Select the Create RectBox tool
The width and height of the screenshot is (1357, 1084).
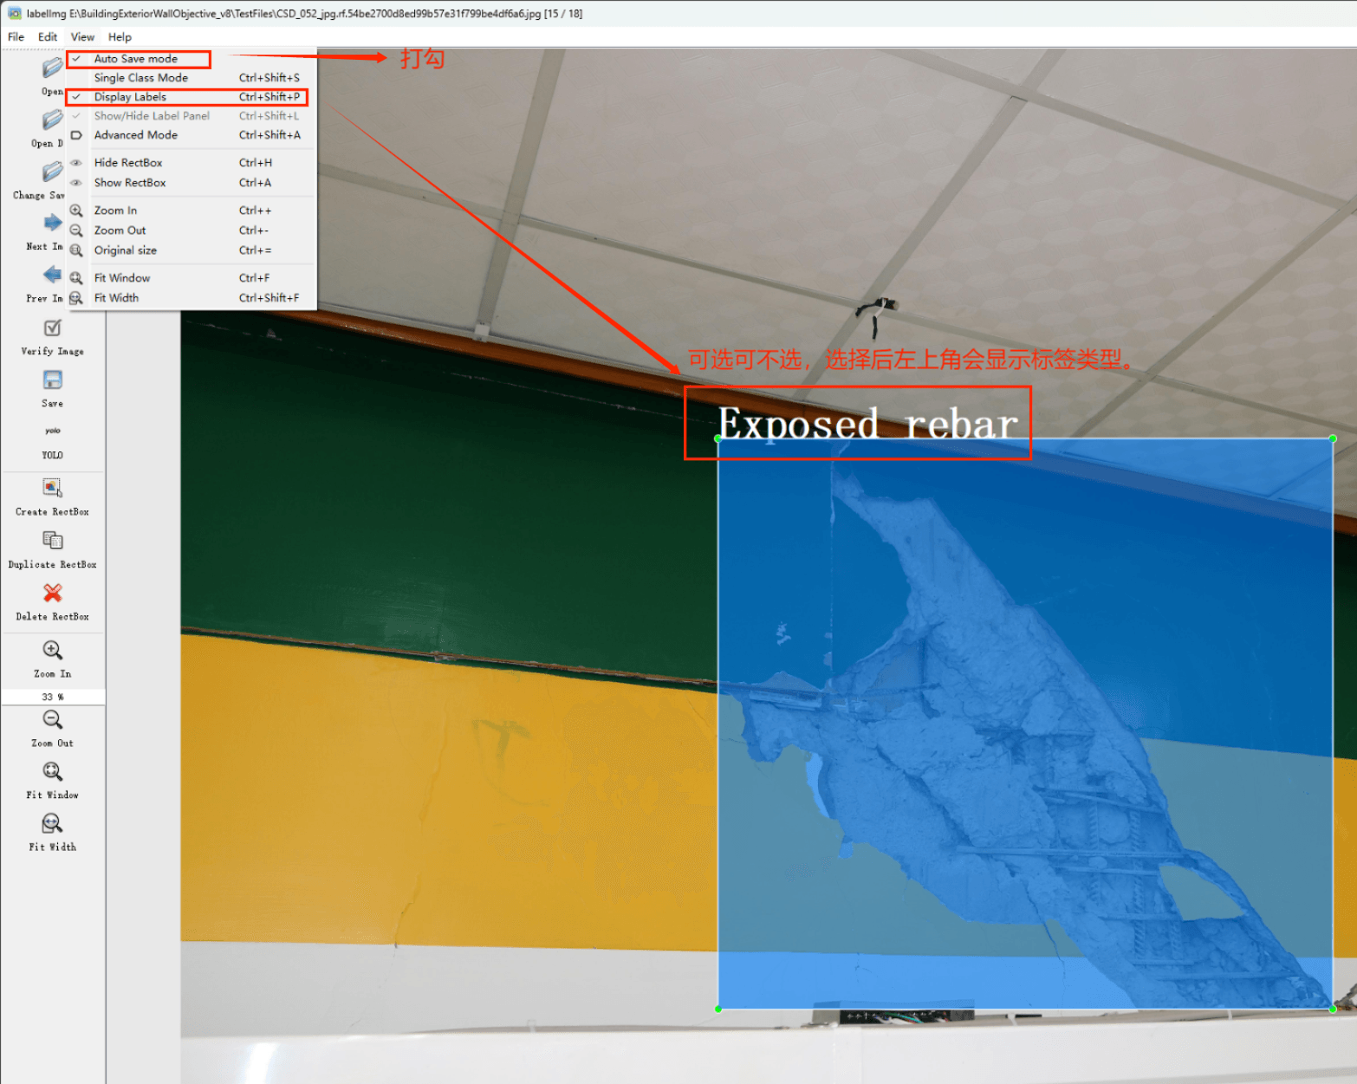(52, 489)
